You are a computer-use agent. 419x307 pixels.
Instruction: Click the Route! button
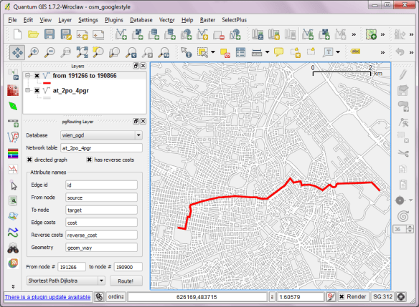[x=126, y=281]
